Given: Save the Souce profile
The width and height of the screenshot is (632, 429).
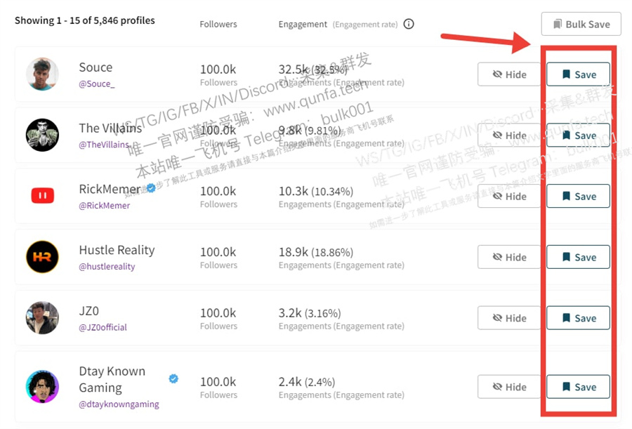Looking at the screenshot, I should click(x=578, y=74).
